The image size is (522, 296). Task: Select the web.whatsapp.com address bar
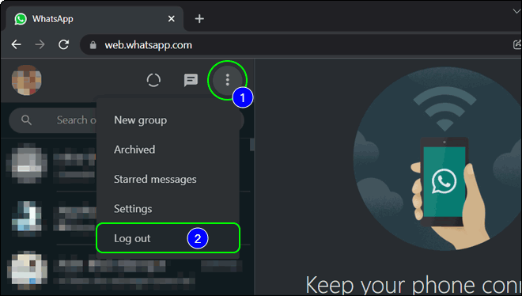[x=300, y=45]
